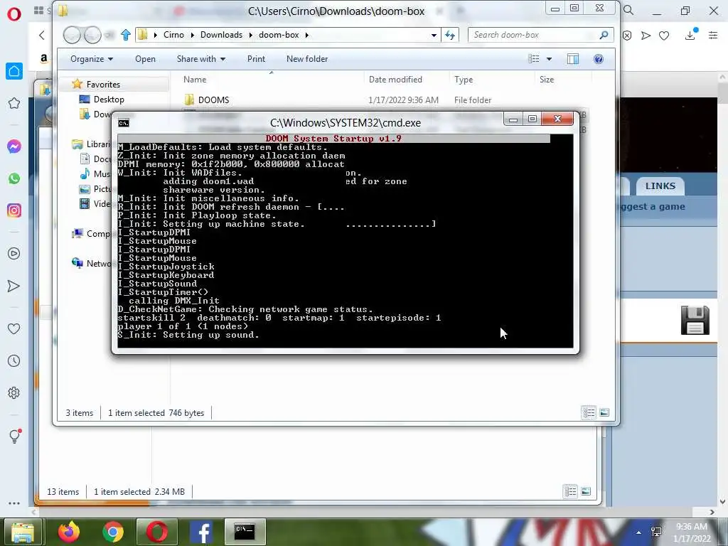Switch to details view in doom-box status bar
The width and height of the screenshot is (728, 546).
[589, 412]
